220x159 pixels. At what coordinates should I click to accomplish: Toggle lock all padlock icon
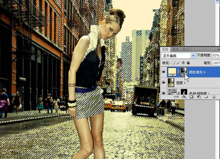point(188,63)
